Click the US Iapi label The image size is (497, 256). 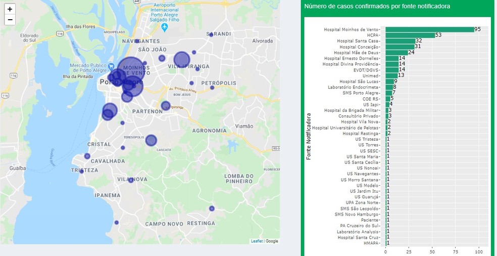371,105
